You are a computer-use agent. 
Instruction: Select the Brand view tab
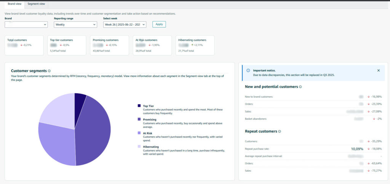(14, 4)
